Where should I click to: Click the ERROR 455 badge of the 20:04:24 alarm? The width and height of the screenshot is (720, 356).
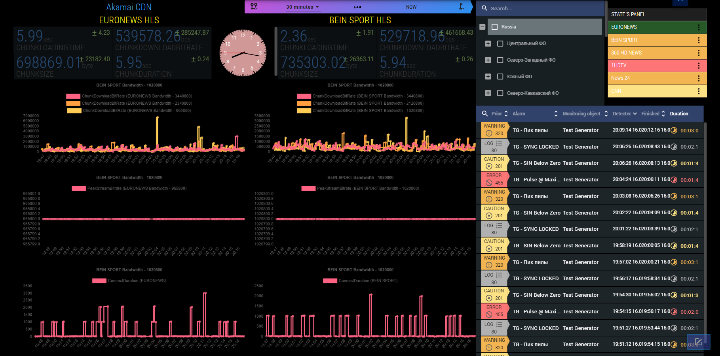click(494, 179)
